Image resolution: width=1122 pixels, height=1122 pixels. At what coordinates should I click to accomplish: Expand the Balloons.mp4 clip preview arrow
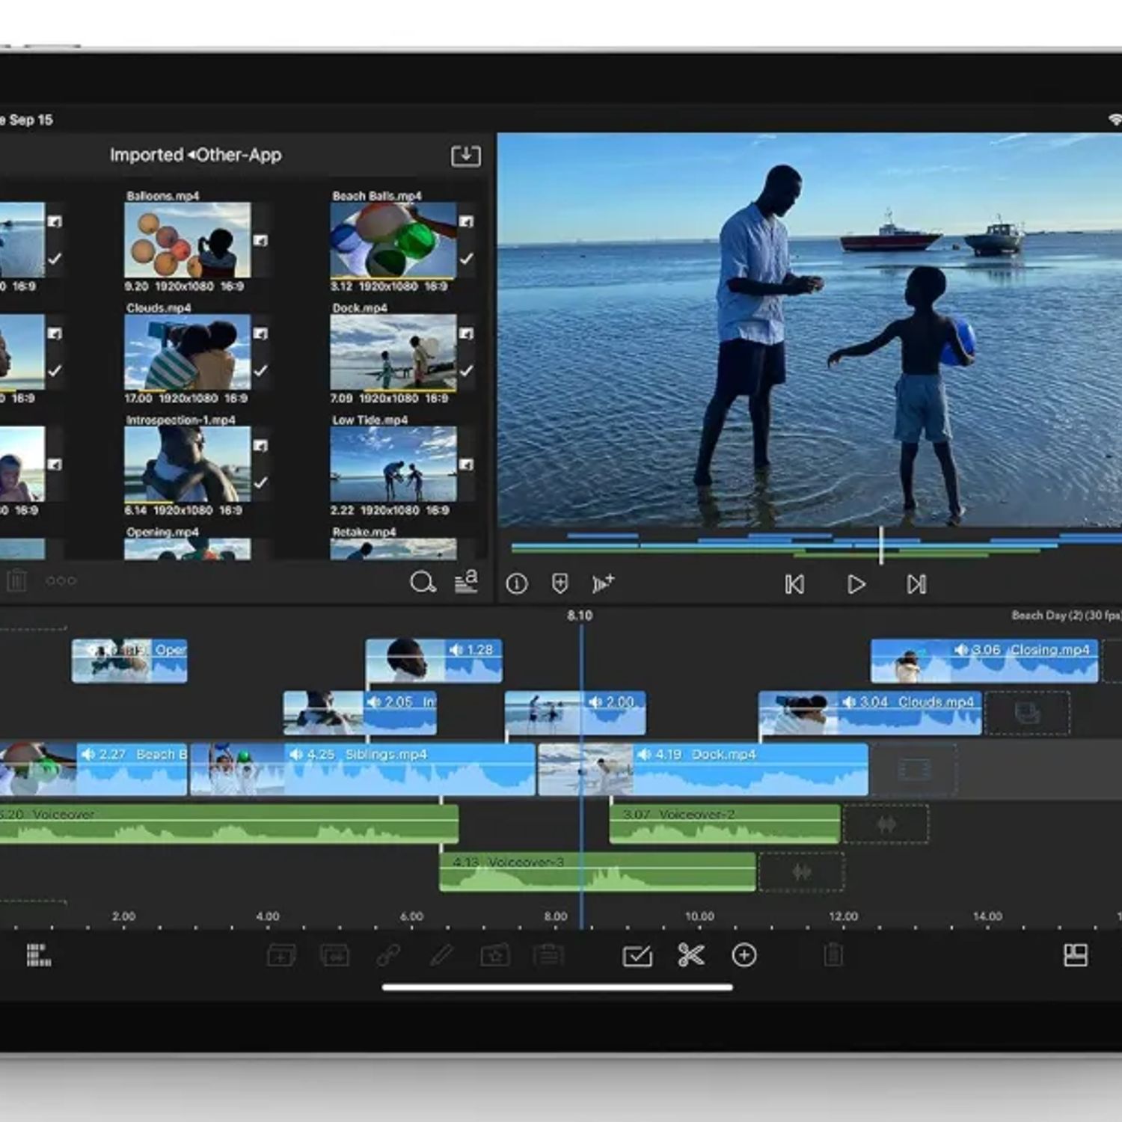[x=260, y=240]
